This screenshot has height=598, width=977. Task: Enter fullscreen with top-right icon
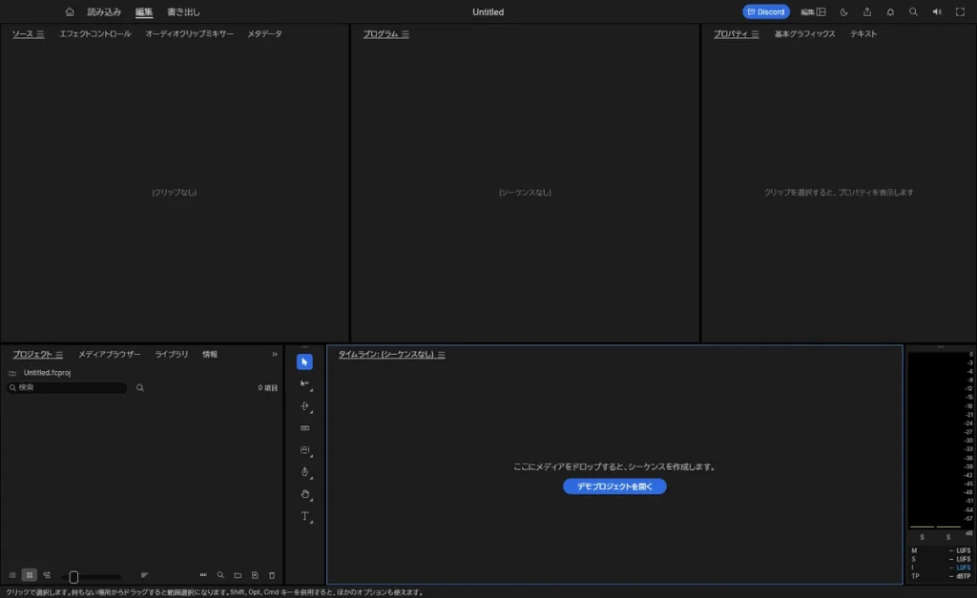tap(960, 11)
